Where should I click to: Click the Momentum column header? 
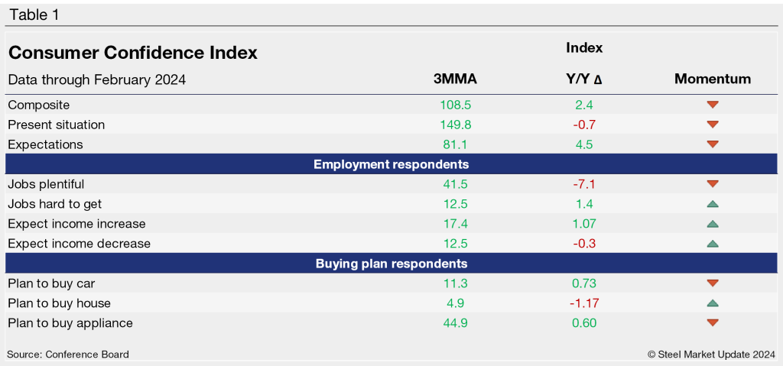point(713,79)
